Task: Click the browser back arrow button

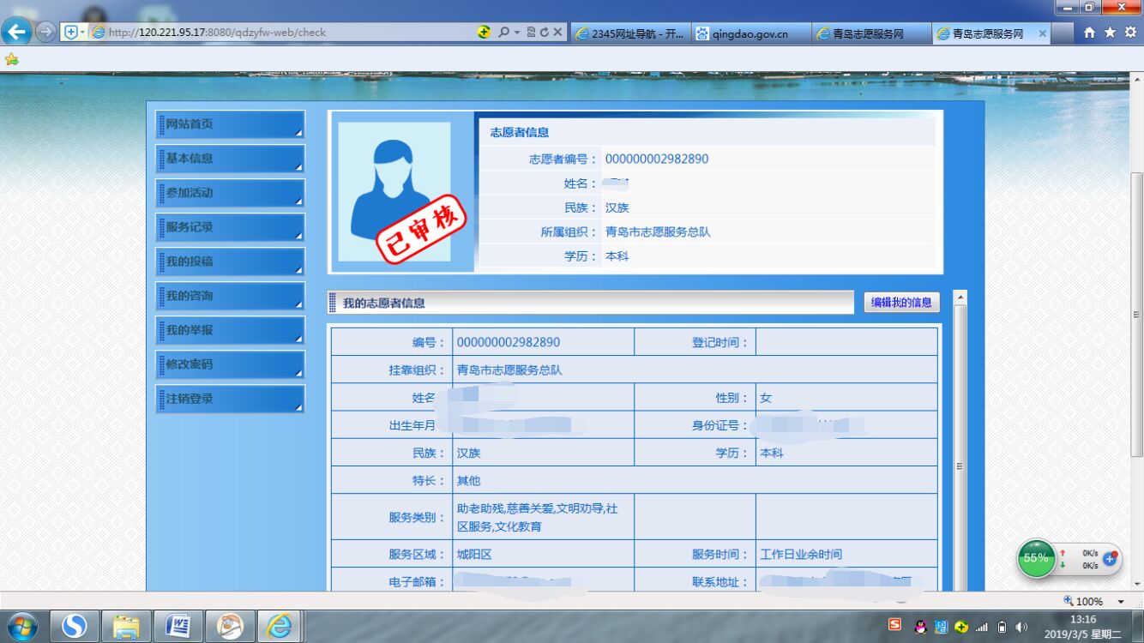Action: (16, 33)
